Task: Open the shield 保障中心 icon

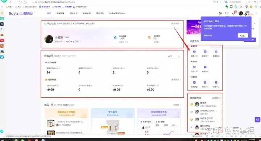Action: click(216, 83)
